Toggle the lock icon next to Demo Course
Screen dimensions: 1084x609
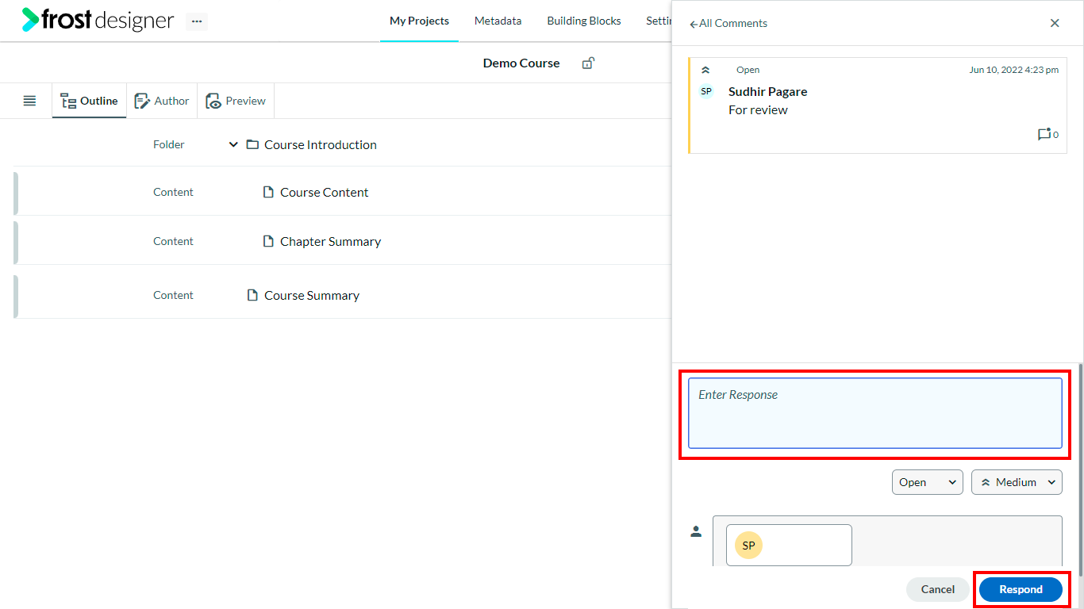588,63
